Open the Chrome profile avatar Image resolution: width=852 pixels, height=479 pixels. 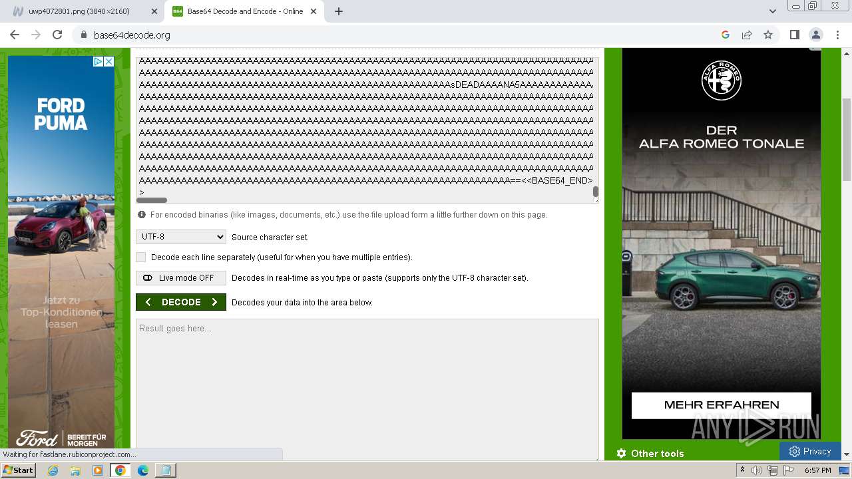[x=815, y=35]
